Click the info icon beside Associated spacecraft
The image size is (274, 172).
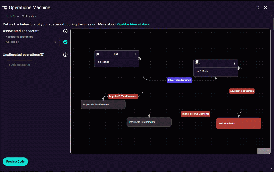[x=65, y=31]
